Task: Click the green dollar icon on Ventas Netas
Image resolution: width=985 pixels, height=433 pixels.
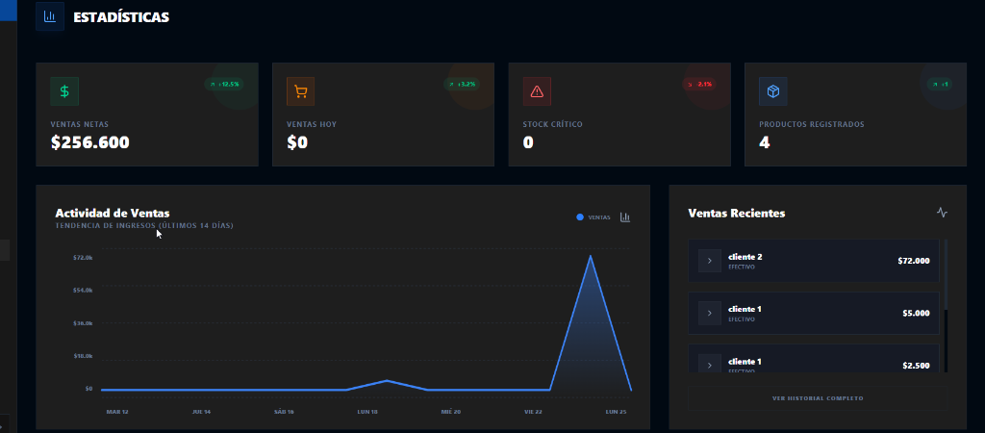Action: coord(64,91)
